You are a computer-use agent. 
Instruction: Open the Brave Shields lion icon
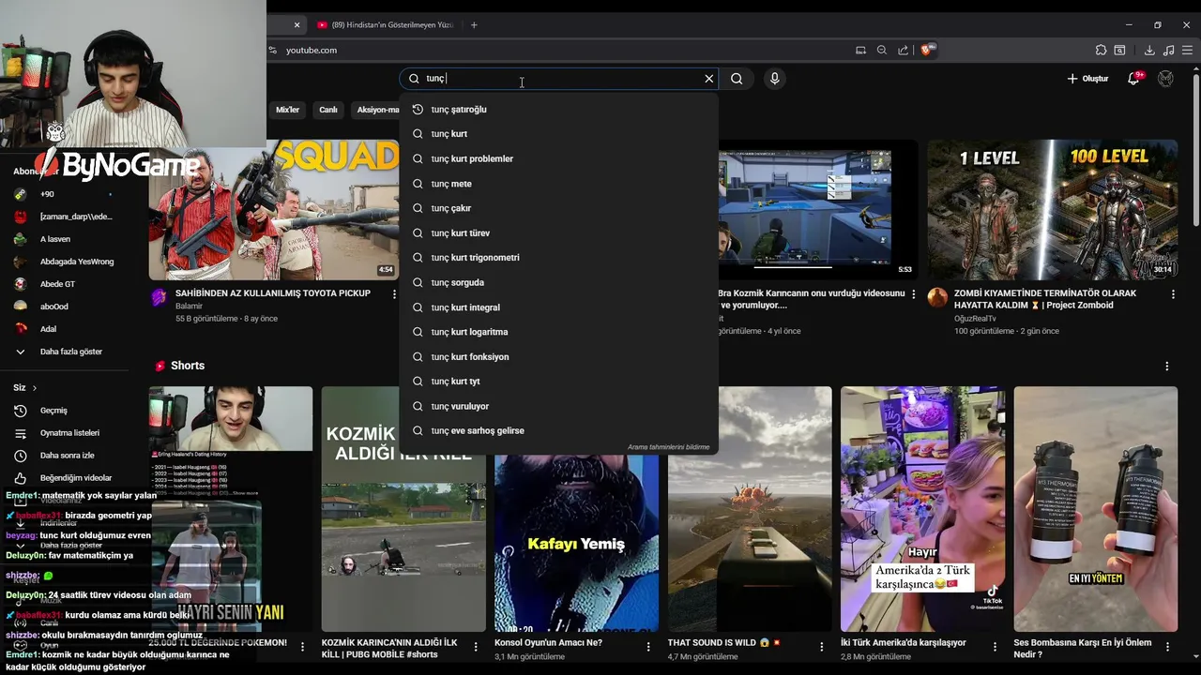(x=928, y=50)
